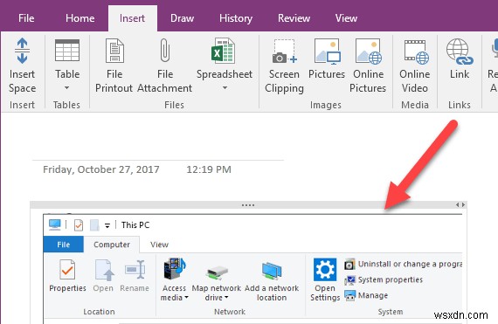Click the quick access Properties checkmark icon
498x324 pixels.
pos(79,225)
